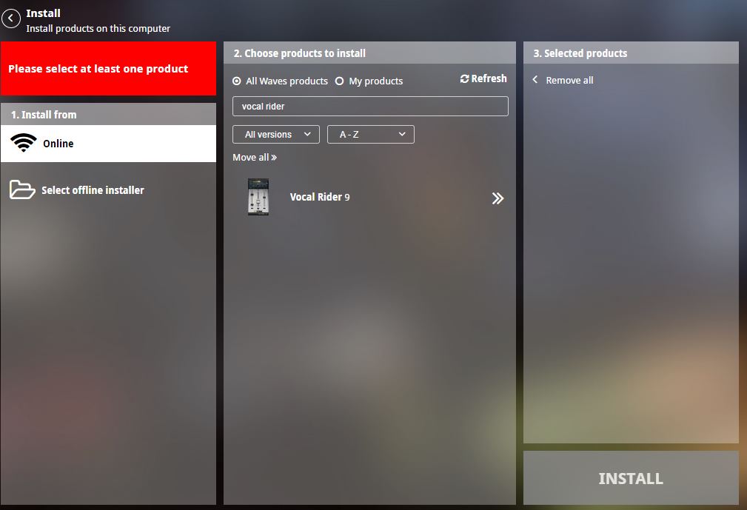Click the open folder icon for offline installer
This screenshot has width=747, height=510.
pos(22,189)
